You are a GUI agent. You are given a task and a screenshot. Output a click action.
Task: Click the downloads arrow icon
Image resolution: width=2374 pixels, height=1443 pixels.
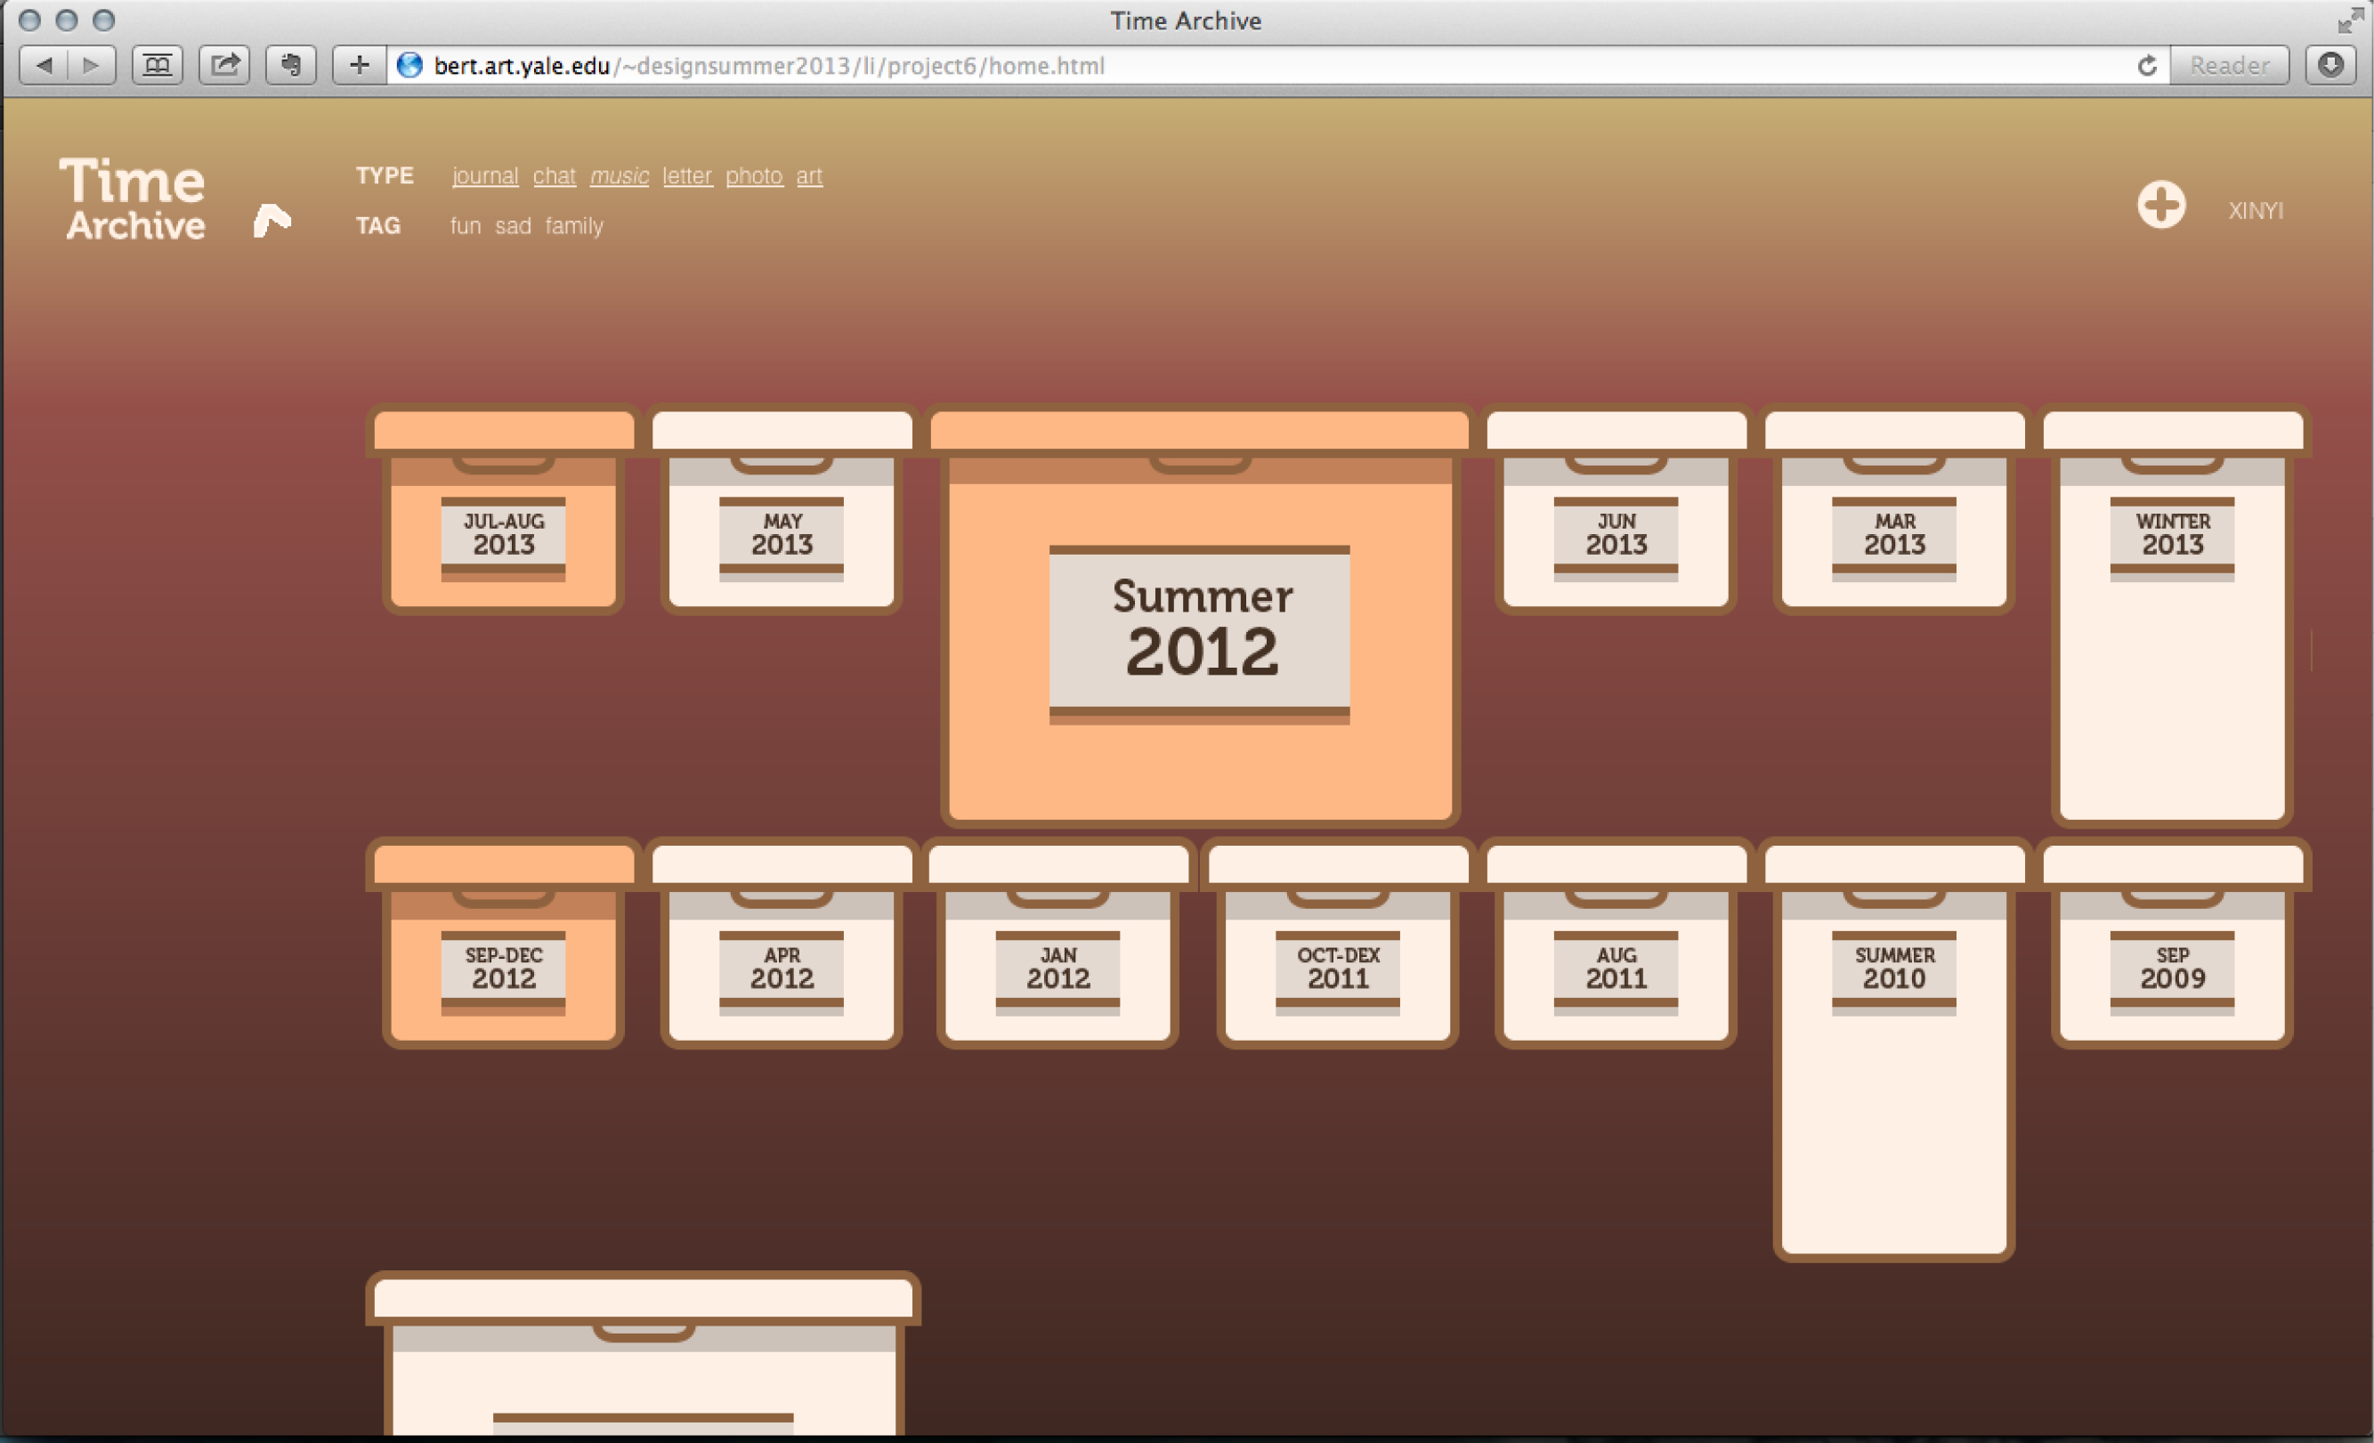pyautogui.click(x=2330, y=66)
